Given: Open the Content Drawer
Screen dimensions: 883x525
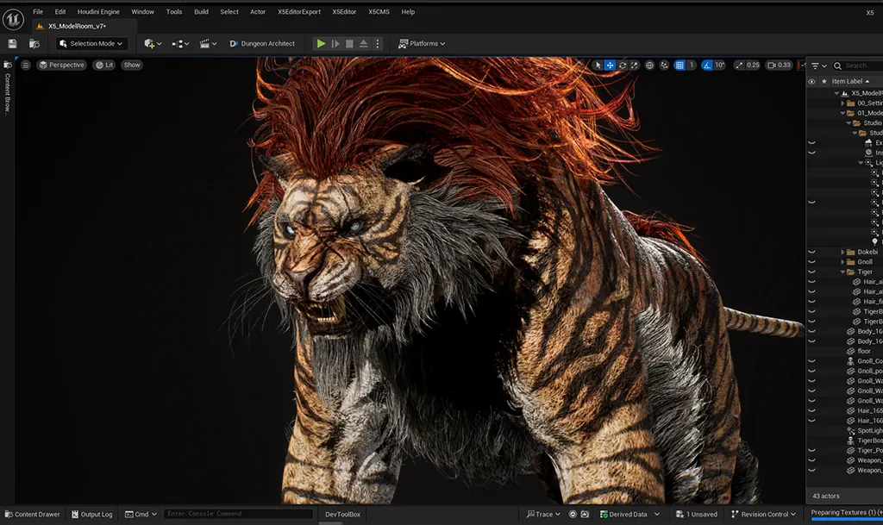Looking at the screenshot, I should tap(33, 515).
